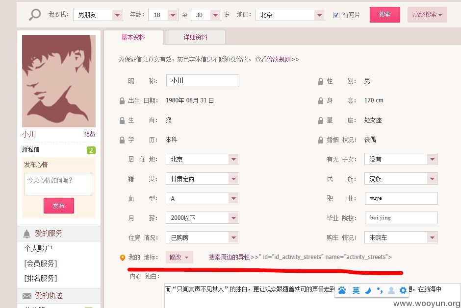Click the 内心独白 text area
461x308 pixels.
(x=312, y=296)
